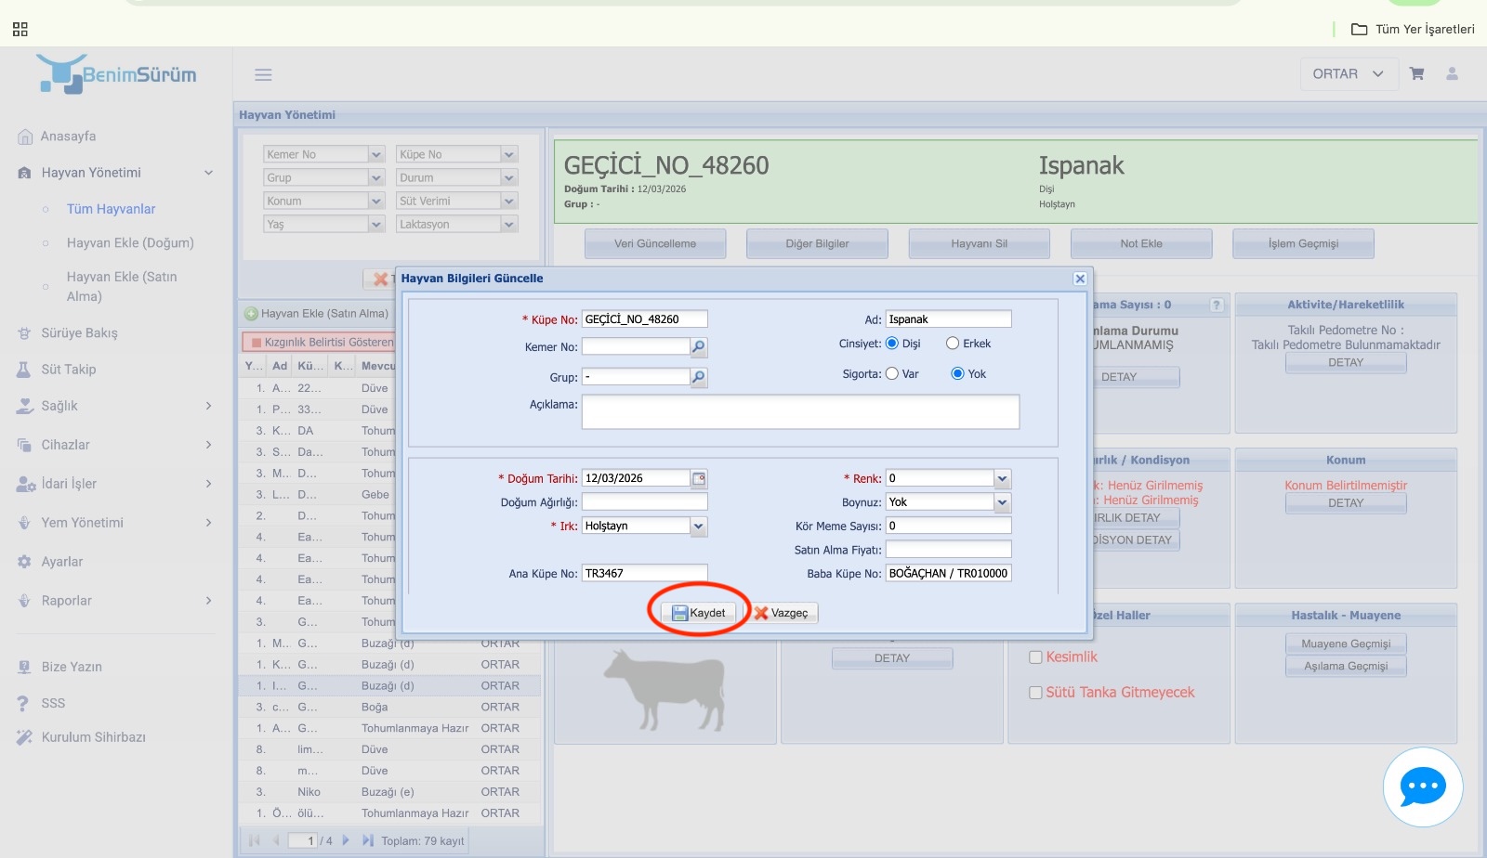Click the Bize Yazın sidebar icon

24,667
